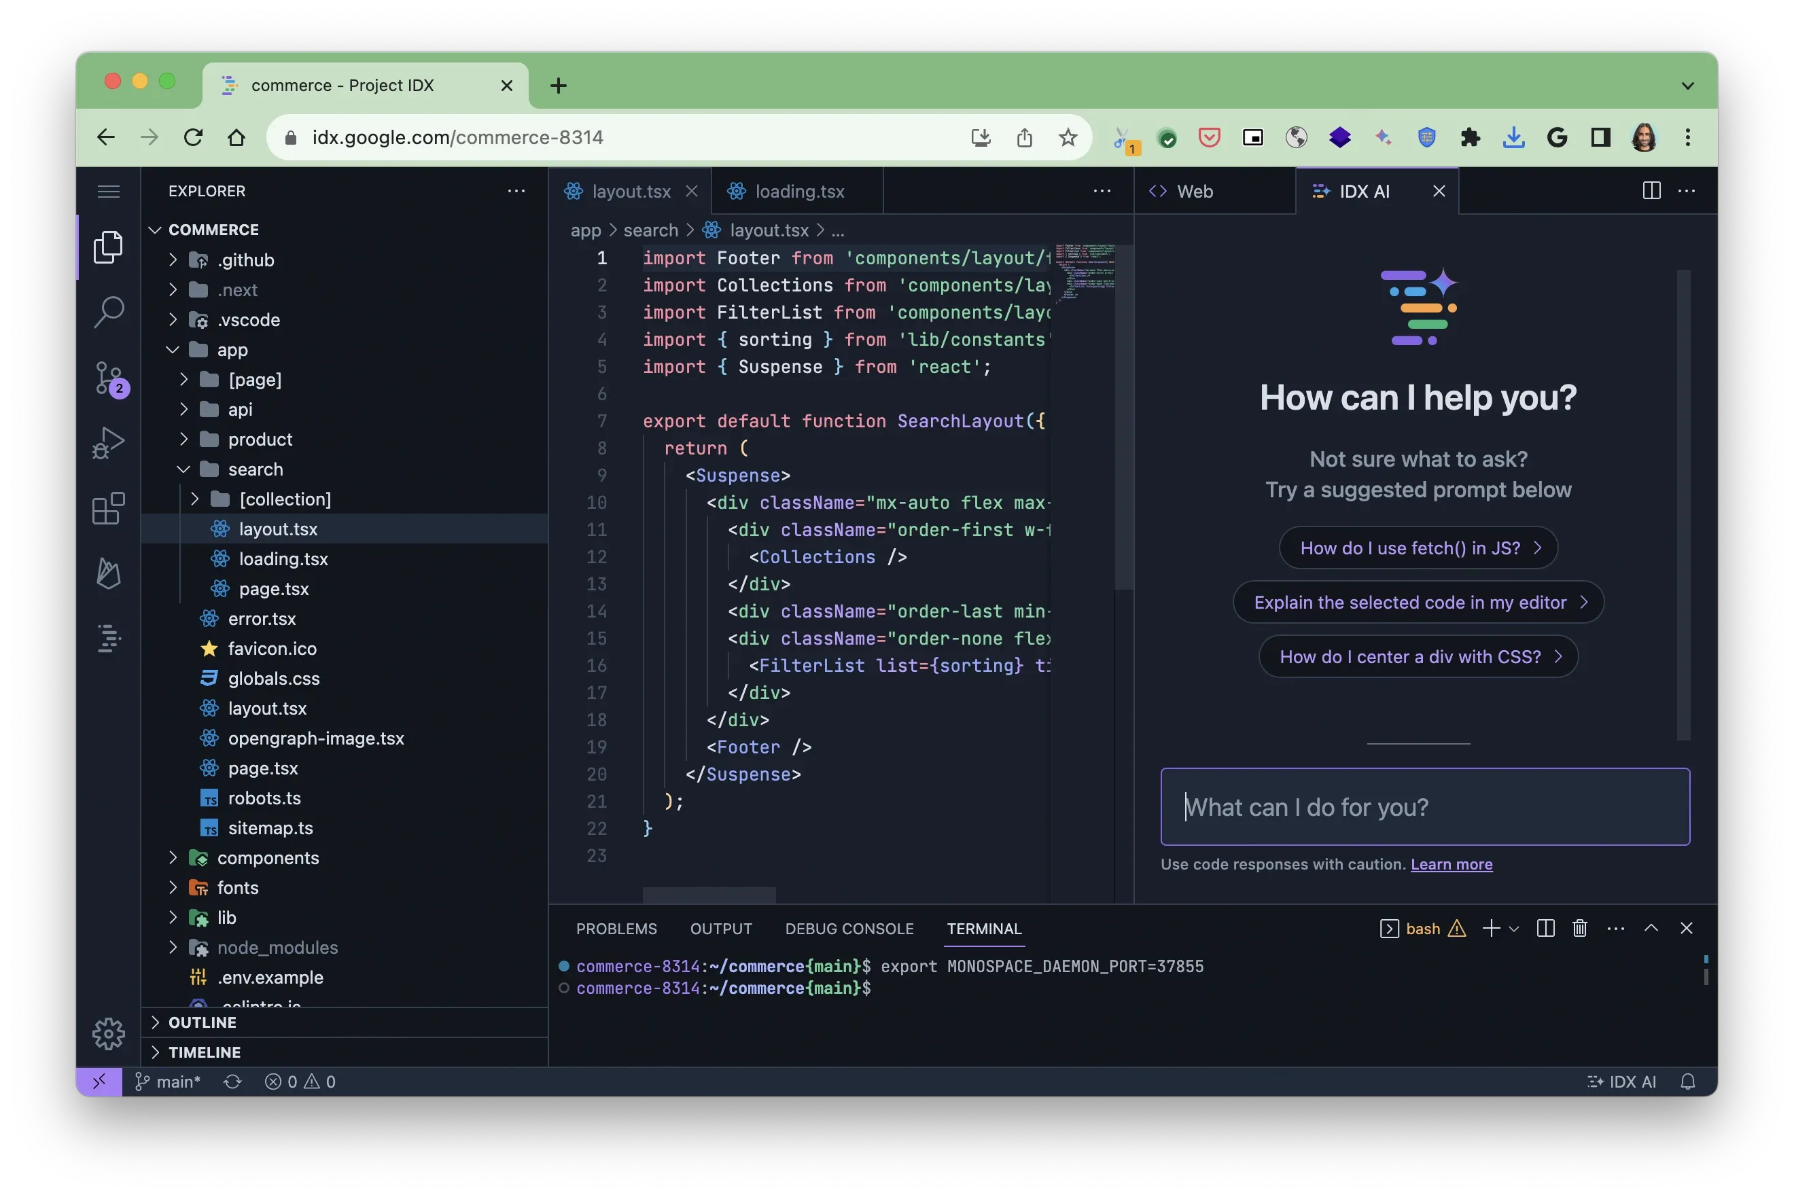This screenshot has height=1197, width=1794.
Task: Select the Run and Debug icon
Action: pos(109,443)
